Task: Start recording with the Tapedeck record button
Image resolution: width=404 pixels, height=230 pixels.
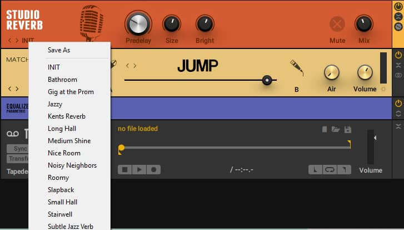Action: [154, 169]
